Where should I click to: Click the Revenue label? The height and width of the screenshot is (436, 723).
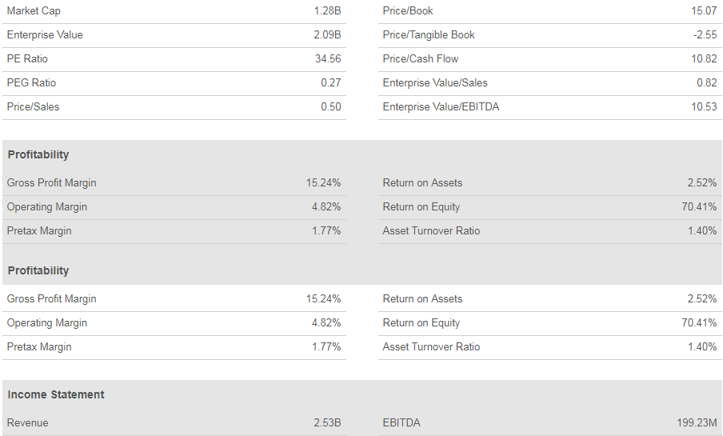(28, 422)
